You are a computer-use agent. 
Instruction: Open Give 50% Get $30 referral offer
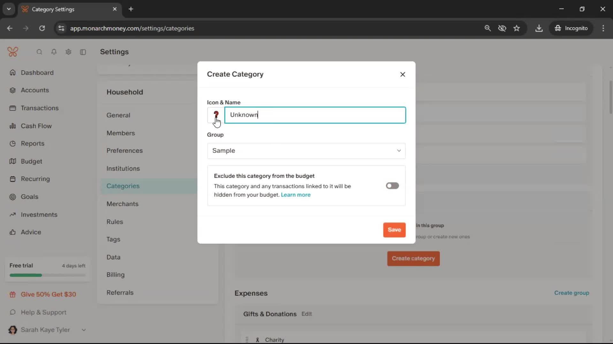click(48, 294)
